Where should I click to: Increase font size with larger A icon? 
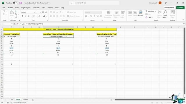pos(43,12)
